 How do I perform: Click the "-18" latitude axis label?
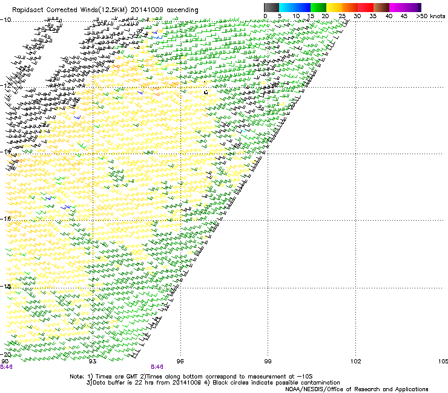(5, 286)
